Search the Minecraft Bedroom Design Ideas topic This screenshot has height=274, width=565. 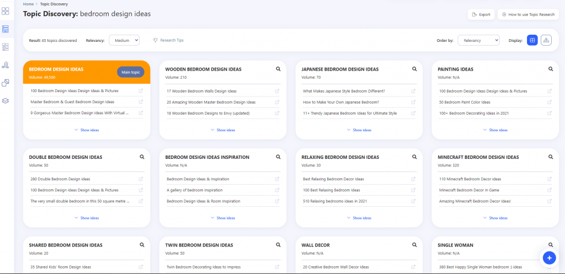click(551, 157)
